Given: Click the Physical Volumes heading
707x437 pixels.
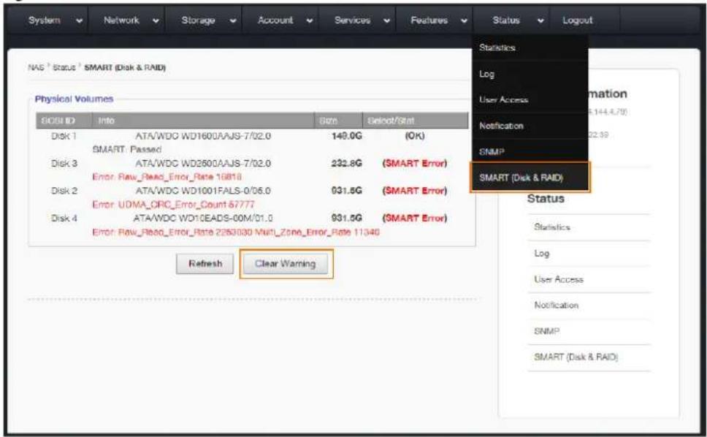Looking at the screenshot, I should [x=74, y=99].
